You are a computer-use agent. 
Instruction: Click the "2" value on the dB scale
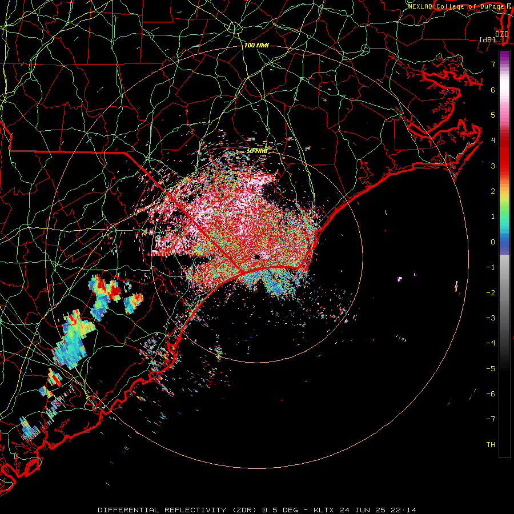click(x=493, y=191)
